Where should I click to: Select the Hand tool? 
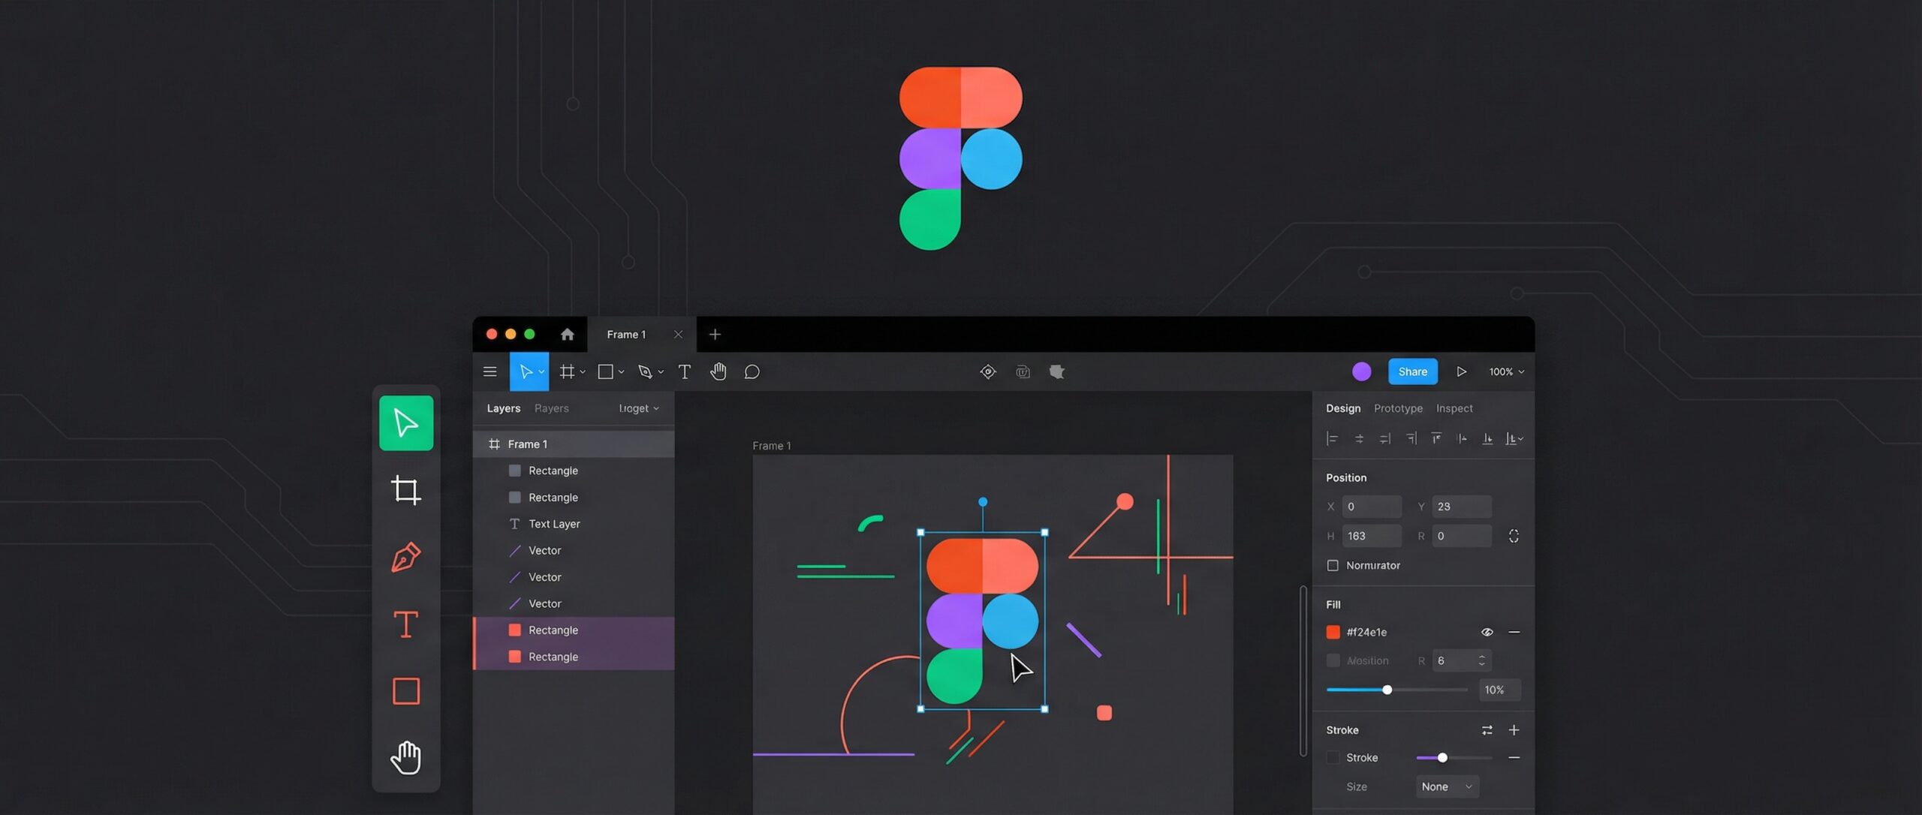(x=718, y=371)
